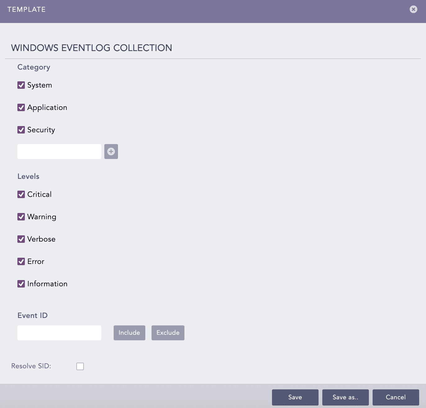Click the 'Resolve SID:' label text
Image resolution: width=426 pixels, height=408 pixels.
click(31, 366)
